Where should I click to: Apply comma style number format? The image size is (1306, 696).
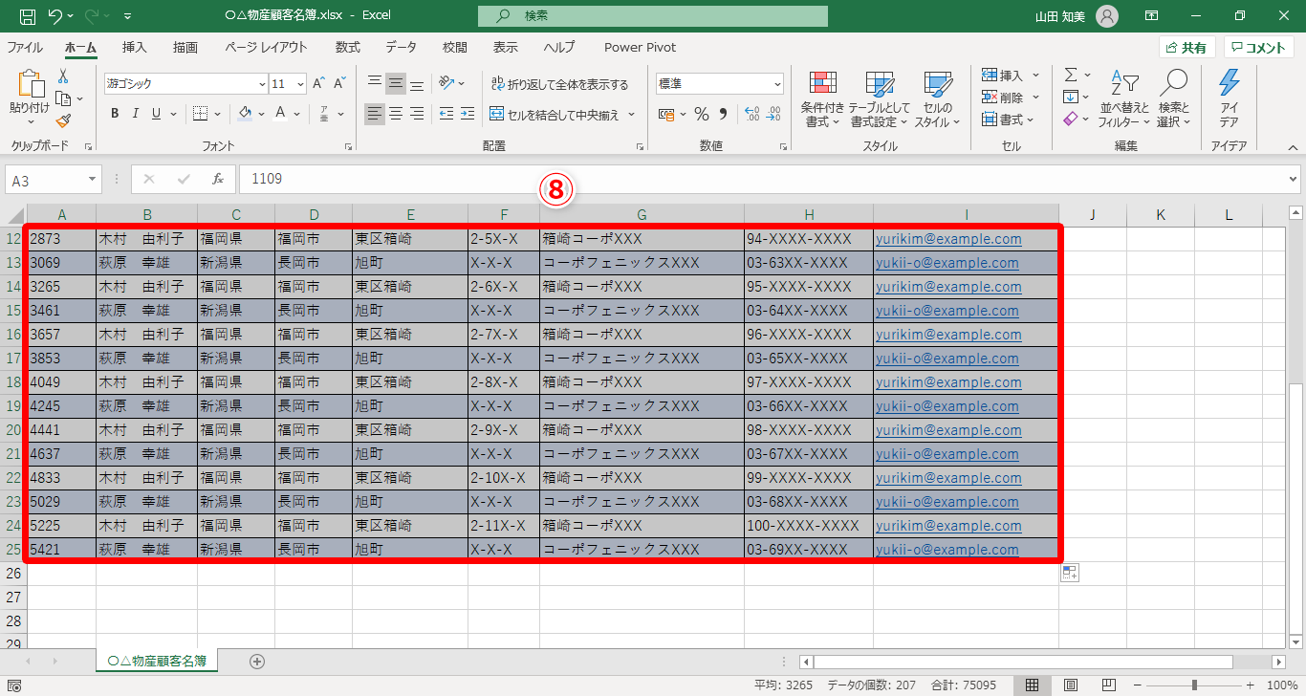[x=726, y=115]
